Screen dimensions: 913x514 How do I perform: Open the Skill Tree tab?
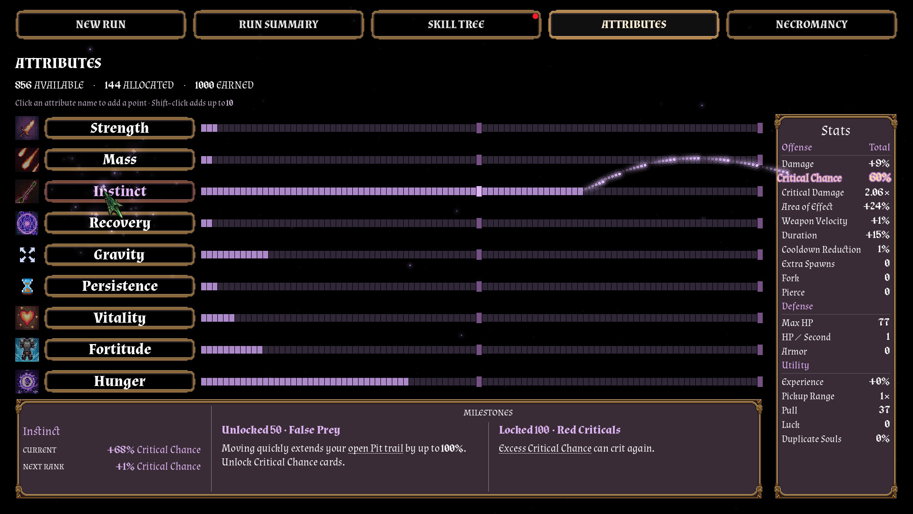(x=456, y=25)
